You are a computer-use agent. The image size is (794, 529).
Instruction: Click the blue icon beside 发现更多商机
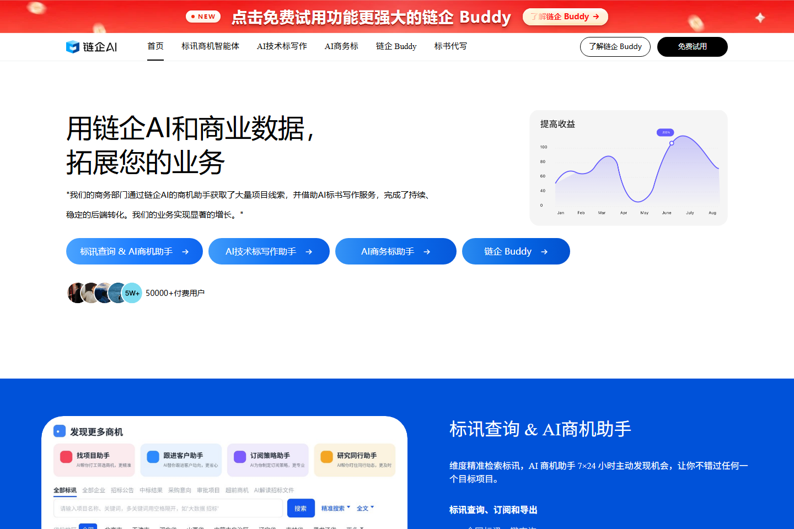point(60,431)
